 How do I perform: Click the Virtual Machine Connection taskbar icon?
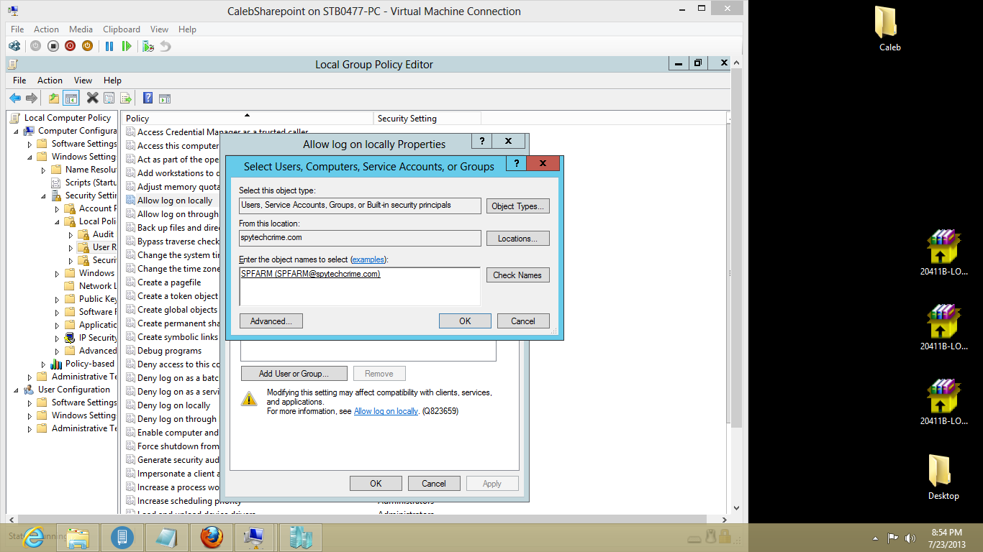pos(255,537)
